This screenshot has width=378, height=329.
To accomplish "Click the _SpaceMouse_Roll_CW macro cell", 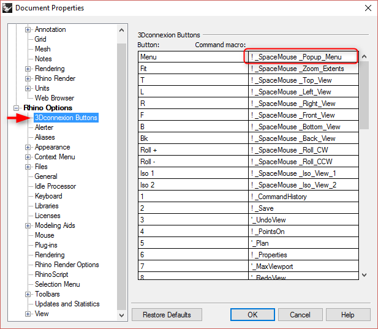I will pyautogui.click(x=303, y=150).
